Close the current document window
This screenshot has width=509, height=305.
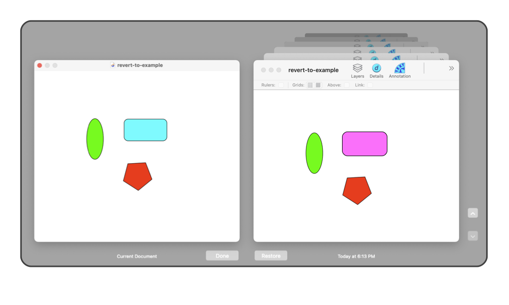pyautogui.click(x=40, y=66)
